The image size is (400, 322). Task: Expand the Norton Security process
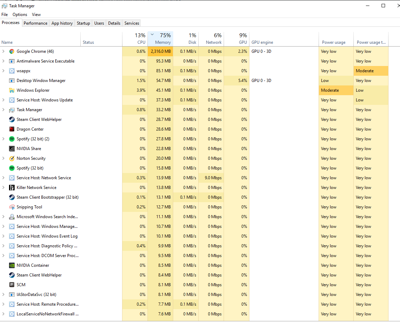tap(3, 158)
